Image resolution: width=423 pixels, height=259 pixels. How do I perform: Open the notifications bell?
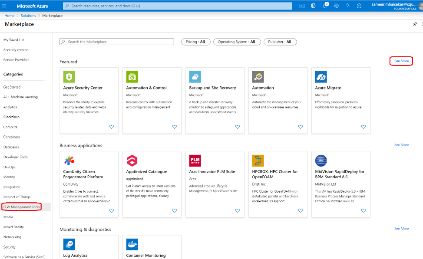pyautogui.click(x=325, y=6)
